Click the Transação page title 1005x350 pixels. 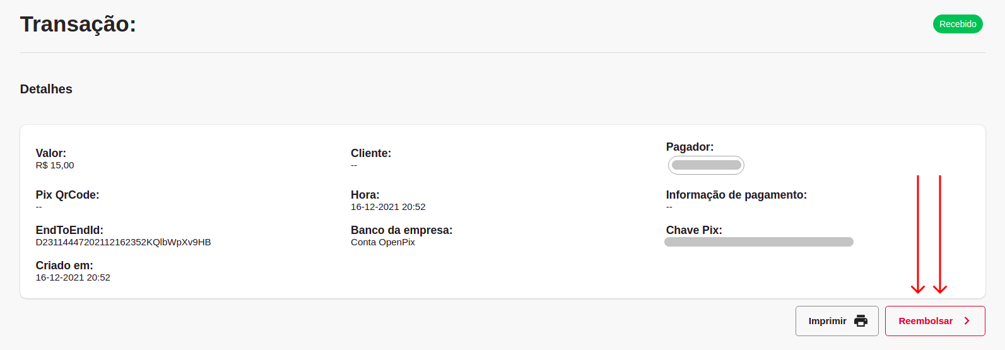(78, 24)
